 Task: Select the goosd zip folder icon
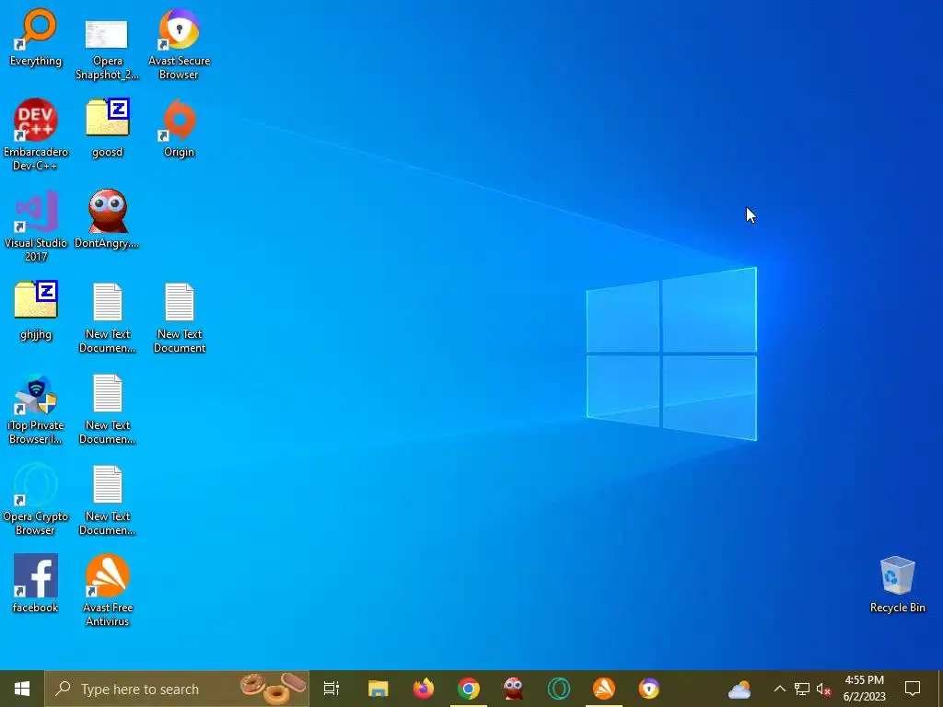(x=107, y=128)
